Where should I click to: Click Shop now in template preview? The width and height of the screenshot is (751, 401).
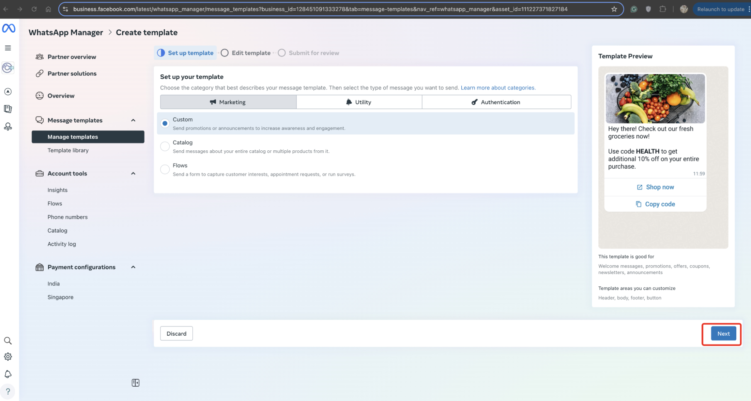coord(656,187)
